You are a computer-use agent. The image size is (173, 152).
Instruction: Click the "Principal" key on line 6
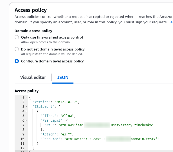pos(51,121)
